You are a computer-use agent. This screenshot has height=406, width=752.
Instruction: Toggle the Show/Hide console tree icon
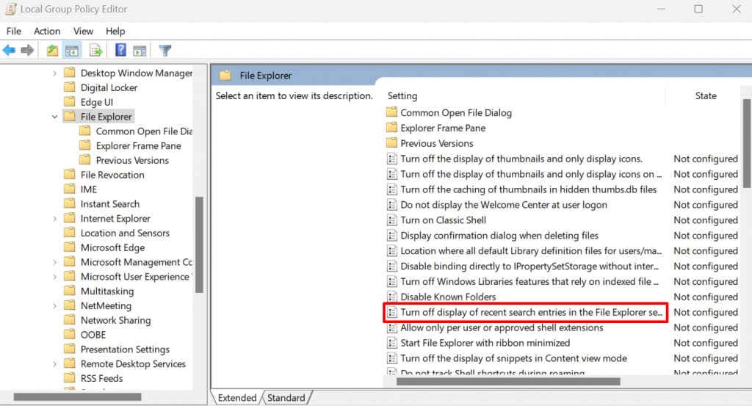coord(72,50)
